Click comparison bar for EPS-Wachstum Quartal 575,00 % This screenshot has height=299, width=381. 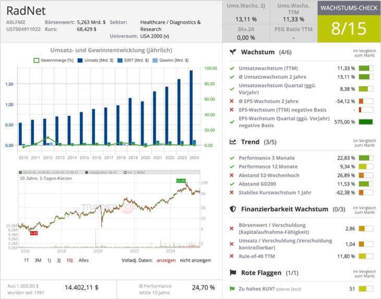366,122
